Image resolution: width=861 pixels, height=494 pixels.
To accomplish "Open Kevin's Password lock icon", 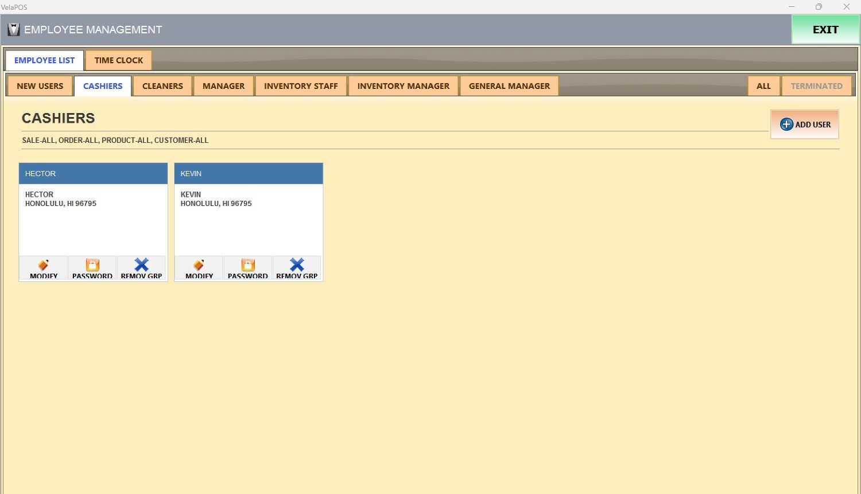I will 248,265.
